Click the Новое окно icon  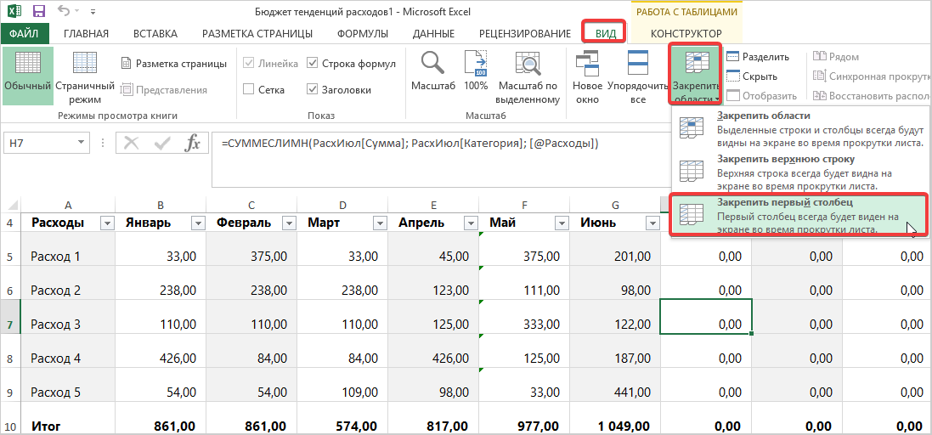(587, 63)
